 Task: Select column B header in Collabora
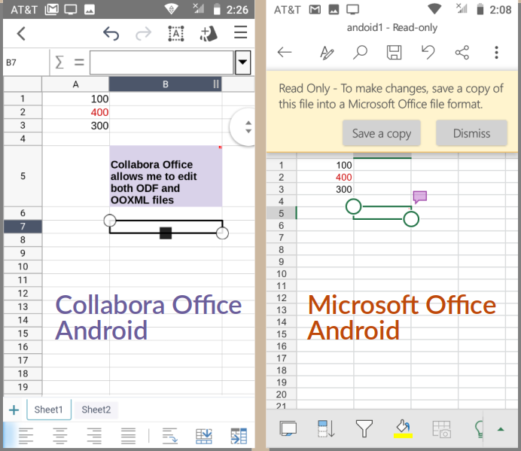[166, 84]
